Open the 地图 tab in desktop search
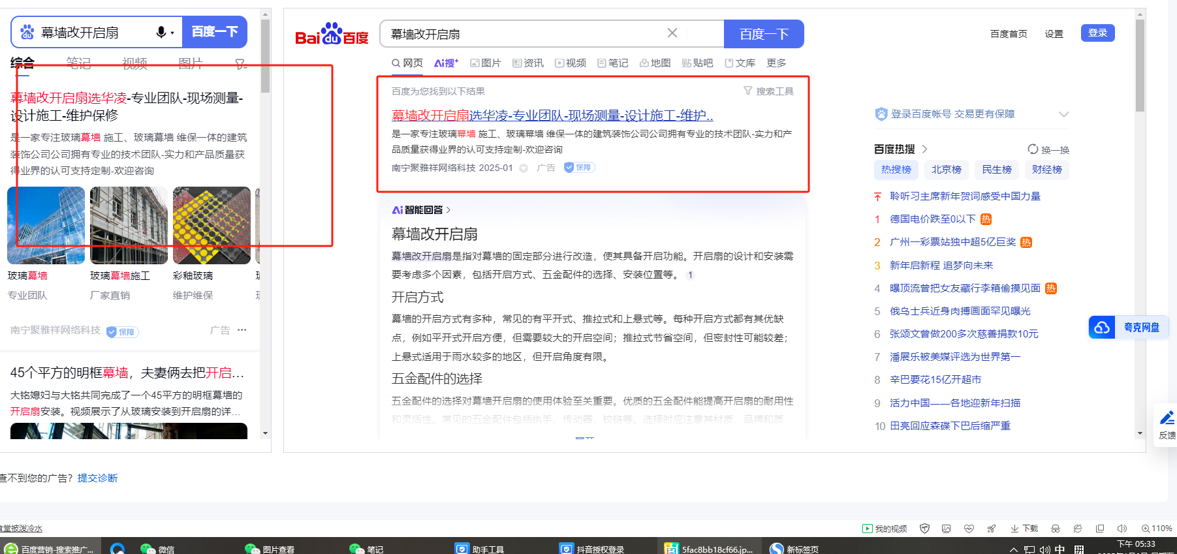Viewport: 1177px width, 554px height. point(655,63)
